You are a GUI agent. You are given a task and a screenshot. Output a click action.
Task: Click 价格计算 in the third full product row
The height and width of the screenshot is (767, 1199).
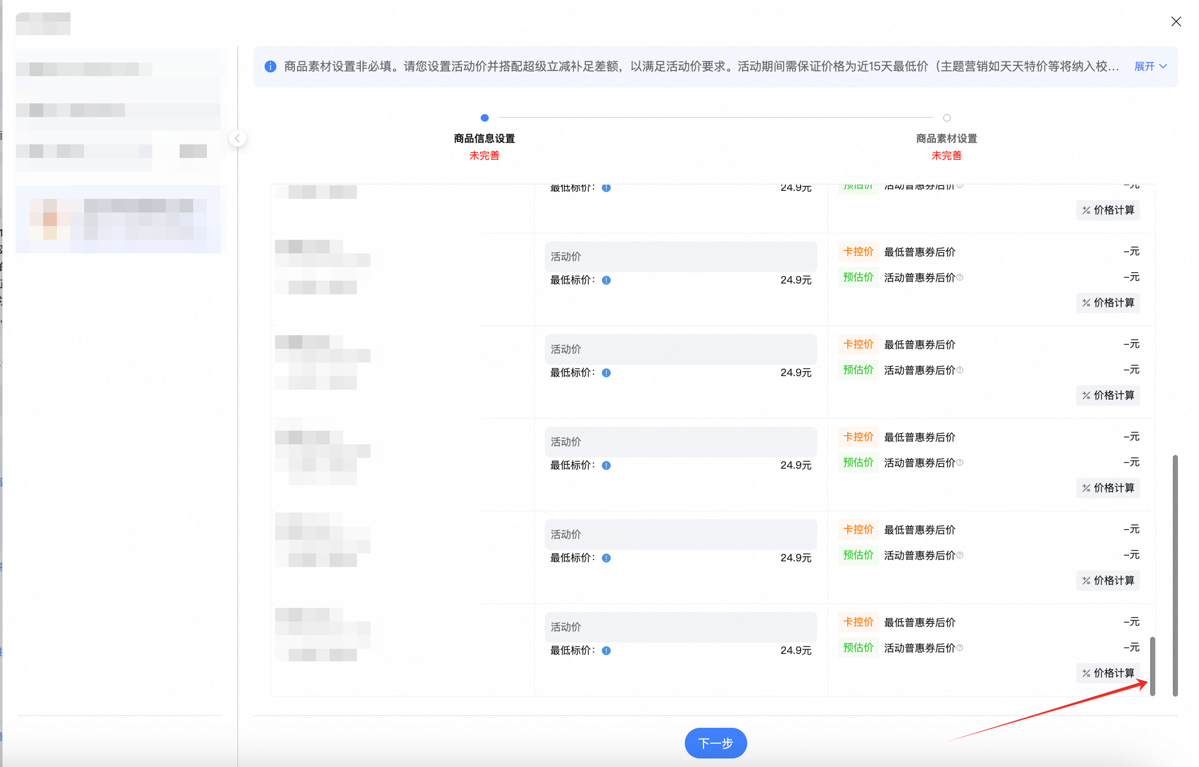[x=1108, y=488]
